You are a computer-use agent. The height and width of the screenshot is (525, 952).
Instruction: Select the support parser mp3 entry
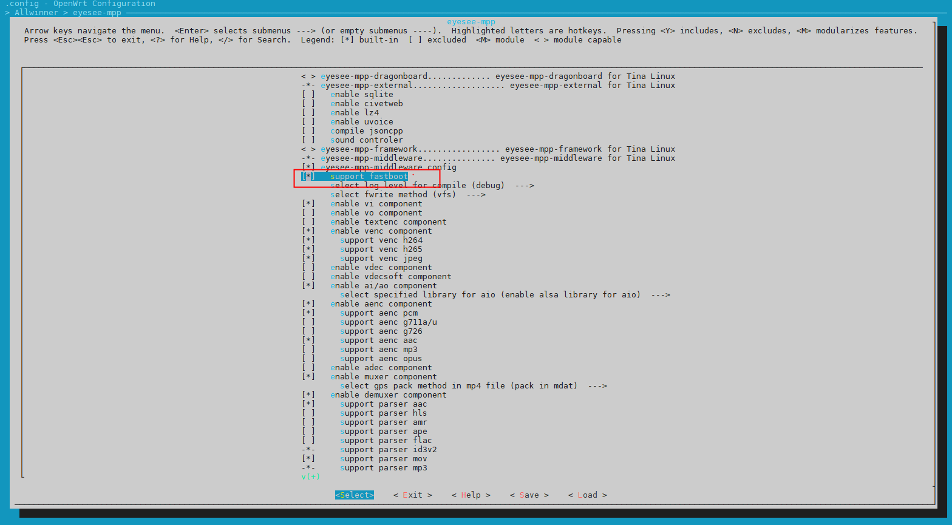(x=364, y=468)
